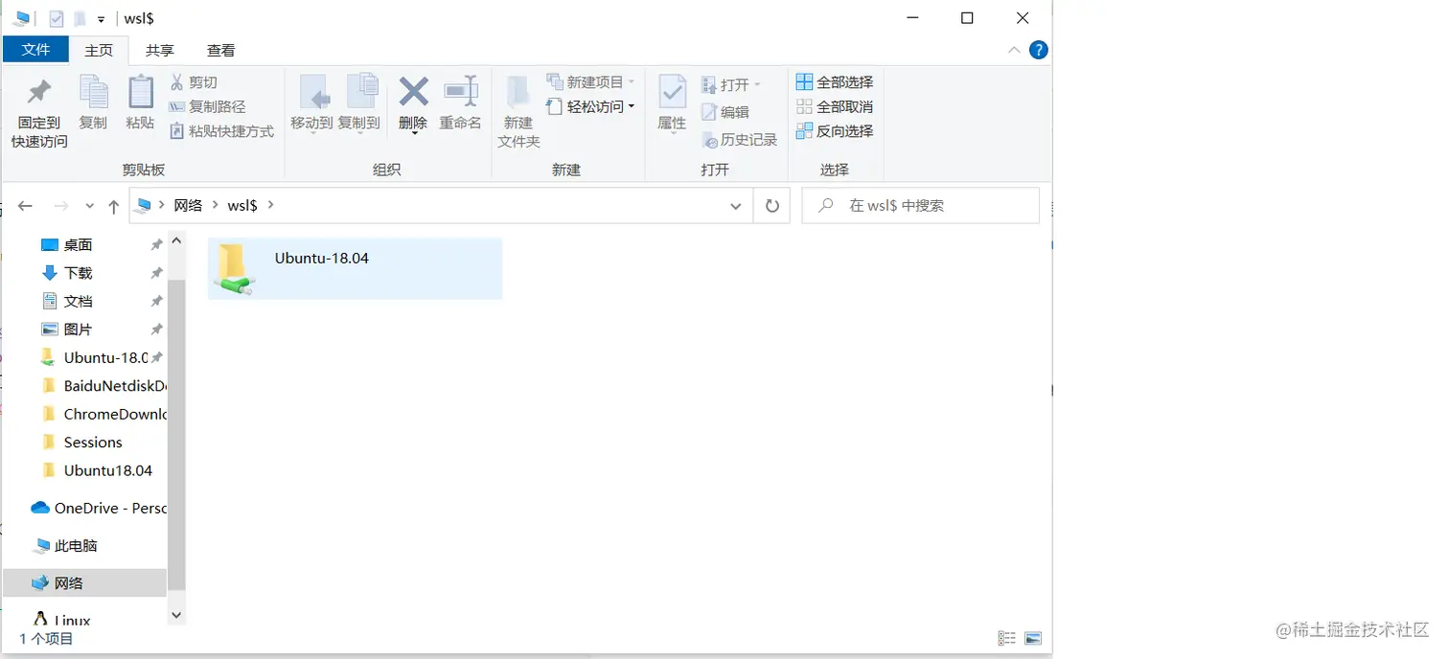This screenshot has height=659, width=1449.
Task: Click inside the wsl$ search box
Action: click(920, 205)
